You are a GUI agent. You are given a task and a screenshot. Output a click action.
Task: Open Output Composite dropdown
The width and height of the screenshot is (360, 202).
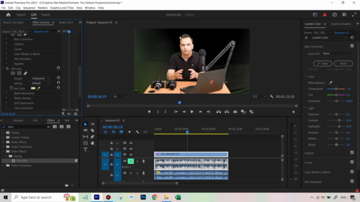point(40,79)
